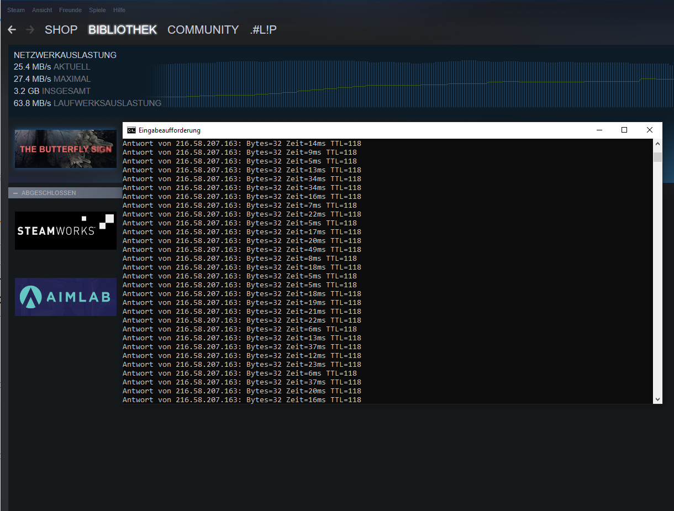The width and height of the screenshot is (674, 511).
Task: Click the ping line with Zeit=12ms
Action: click(x=242, y=356)
